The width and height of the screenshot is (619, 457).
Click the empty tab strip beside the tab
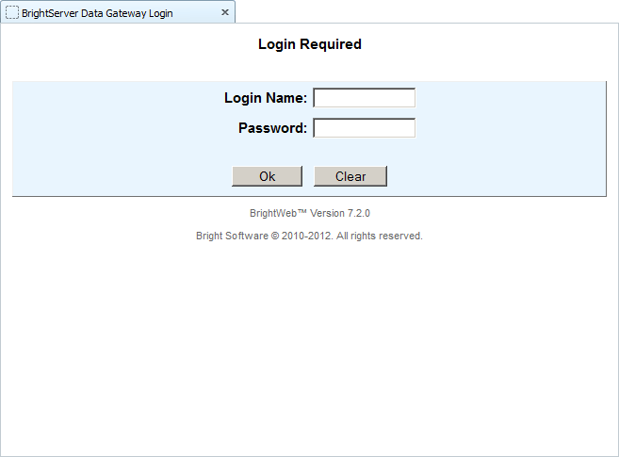pos(424,11)
